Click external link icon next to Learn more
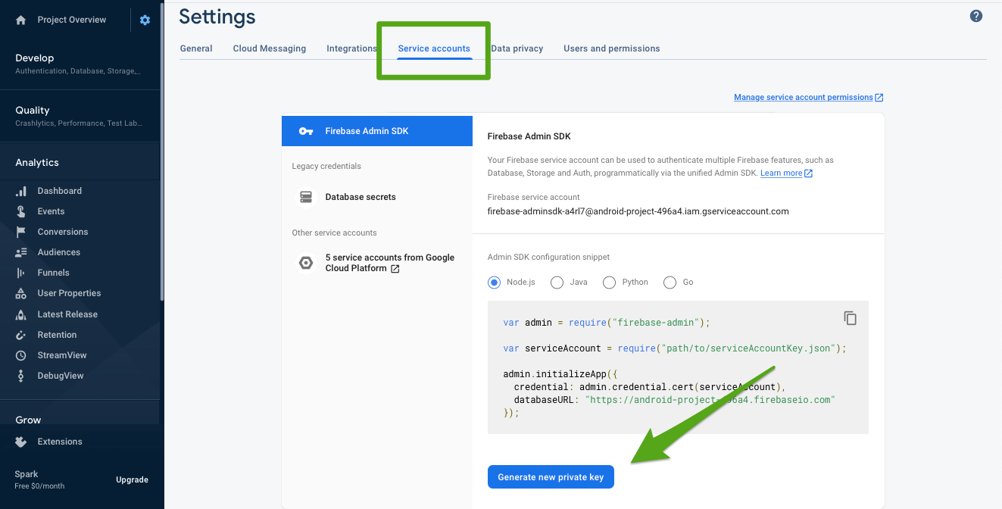The height and width of the screenshot is (509, 1002). click(x=808, y=173)
